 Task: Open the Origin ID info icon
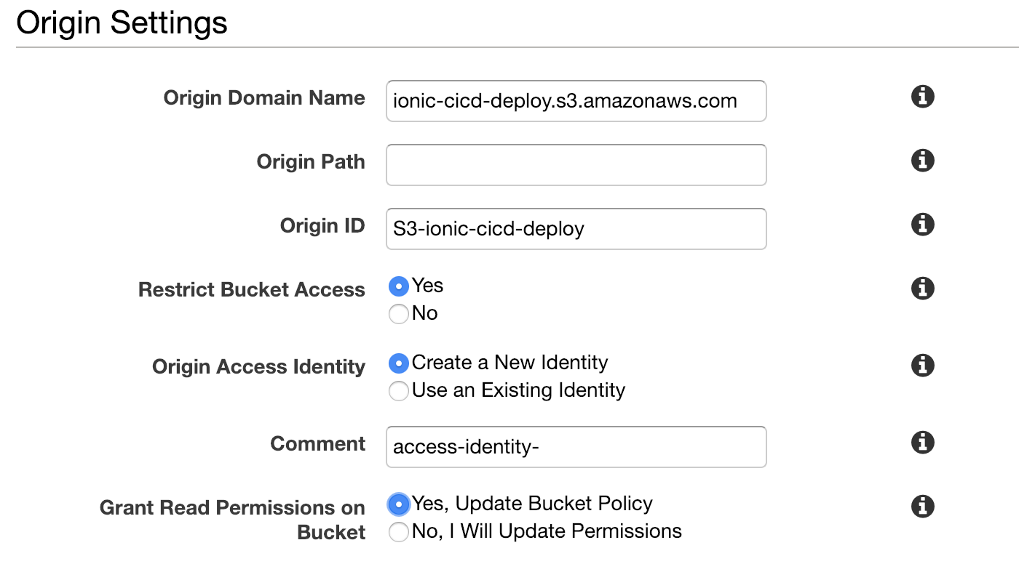click(x=922, y=225)
